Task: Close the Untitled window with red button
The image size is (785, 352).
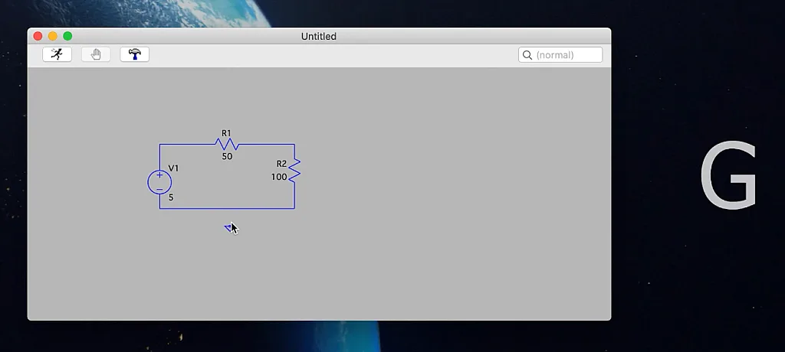Action: click(x=38, y=36)
